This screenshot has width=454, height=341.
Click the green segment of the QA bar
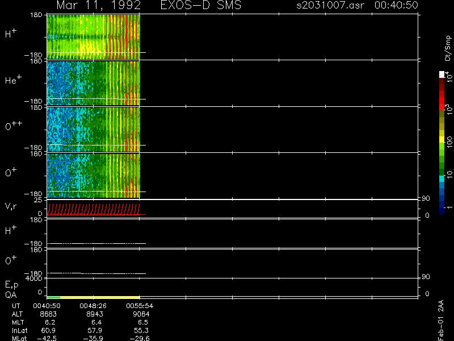tap(53, 297)
